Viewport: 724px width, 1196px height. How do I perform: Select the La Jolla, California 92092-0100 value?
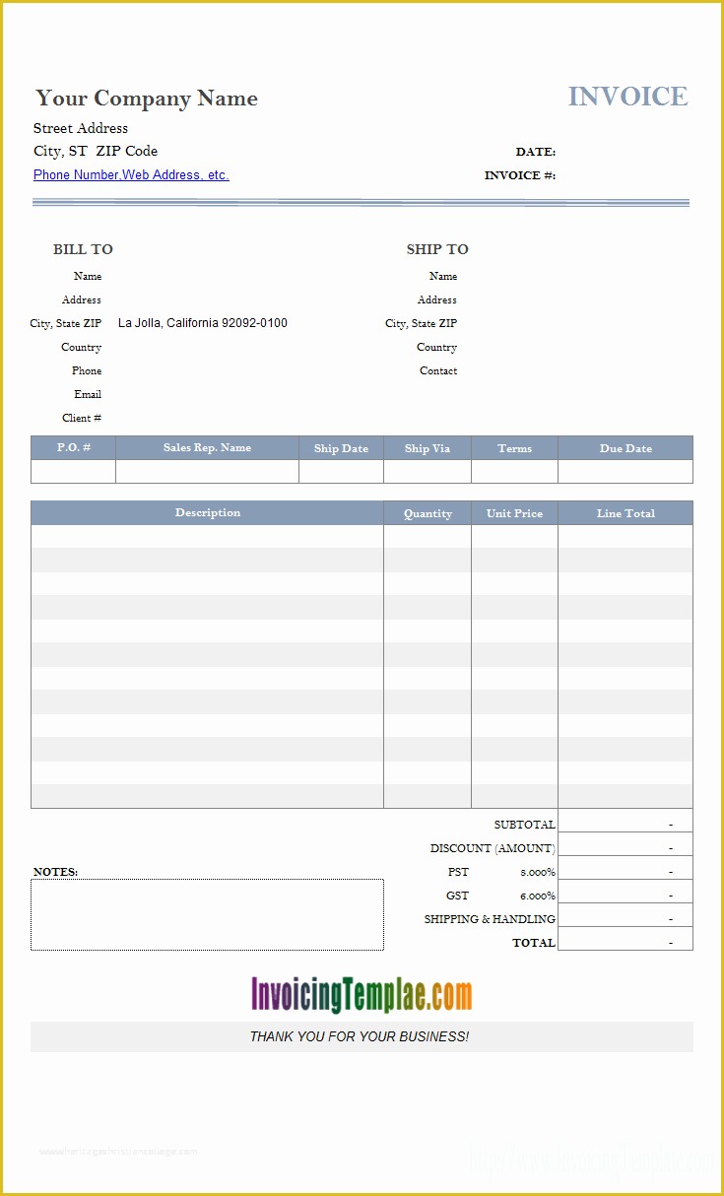(x=203, y=323)
